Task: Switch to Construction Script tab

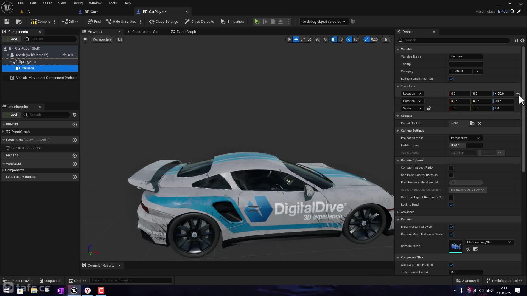Action: tap(144, 32)
